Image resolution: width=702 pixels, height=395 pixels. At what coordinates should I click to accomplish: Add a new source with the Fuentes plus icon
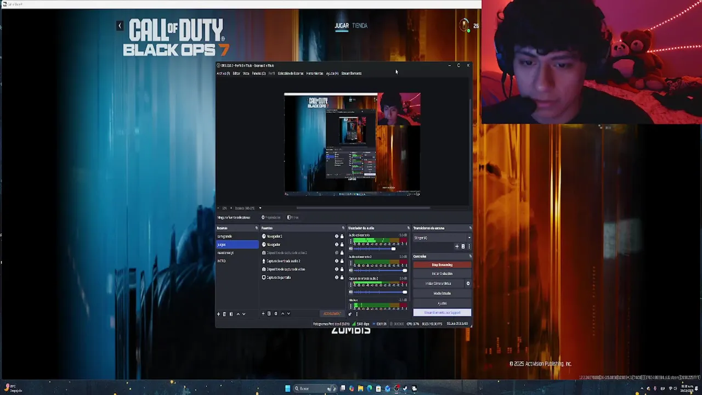point(263,313)
